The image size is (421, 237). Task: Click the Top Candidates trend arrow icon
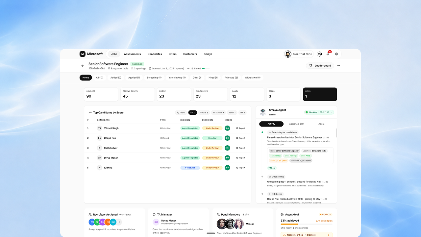(90, 112)
